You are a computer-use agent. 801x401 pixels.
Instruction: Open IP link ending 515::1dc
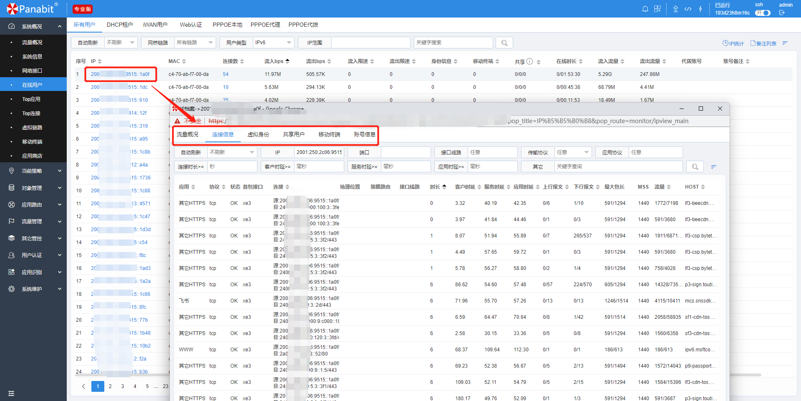(x=119, y=87)
